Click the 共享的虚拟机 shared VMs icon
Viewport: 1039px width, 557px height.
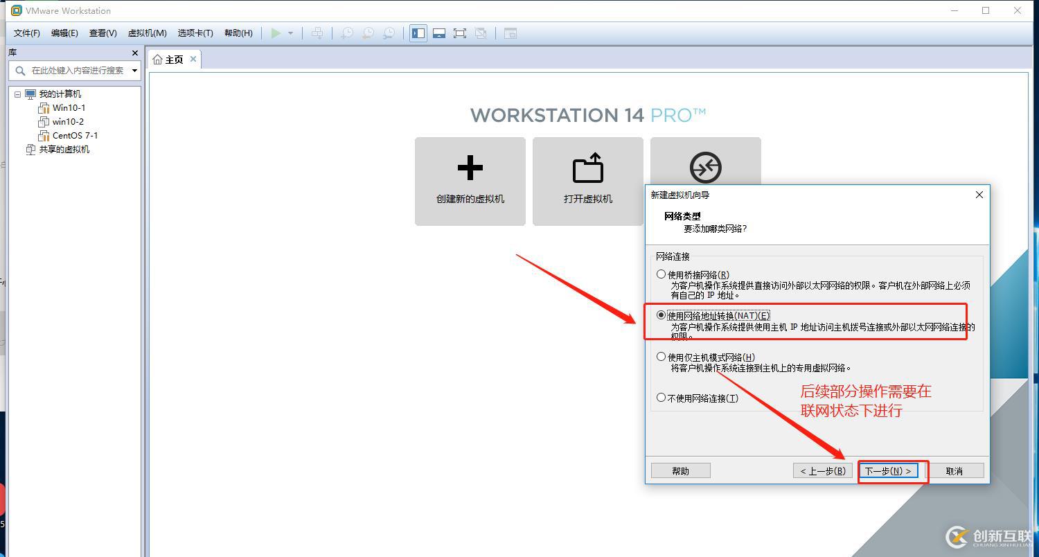[30, 150]
